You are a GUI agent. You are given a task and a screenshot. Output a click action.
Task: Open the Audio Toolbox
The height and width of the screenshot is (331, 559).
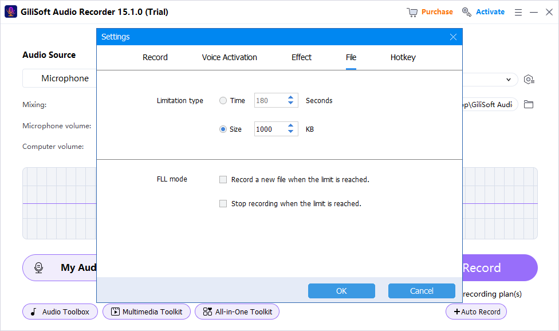[x=60, y=312]
